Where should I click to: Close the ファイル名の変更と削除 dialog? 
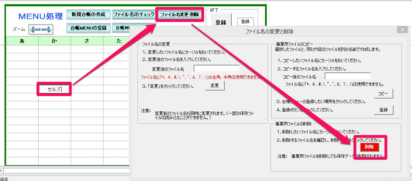pos(402,30)
